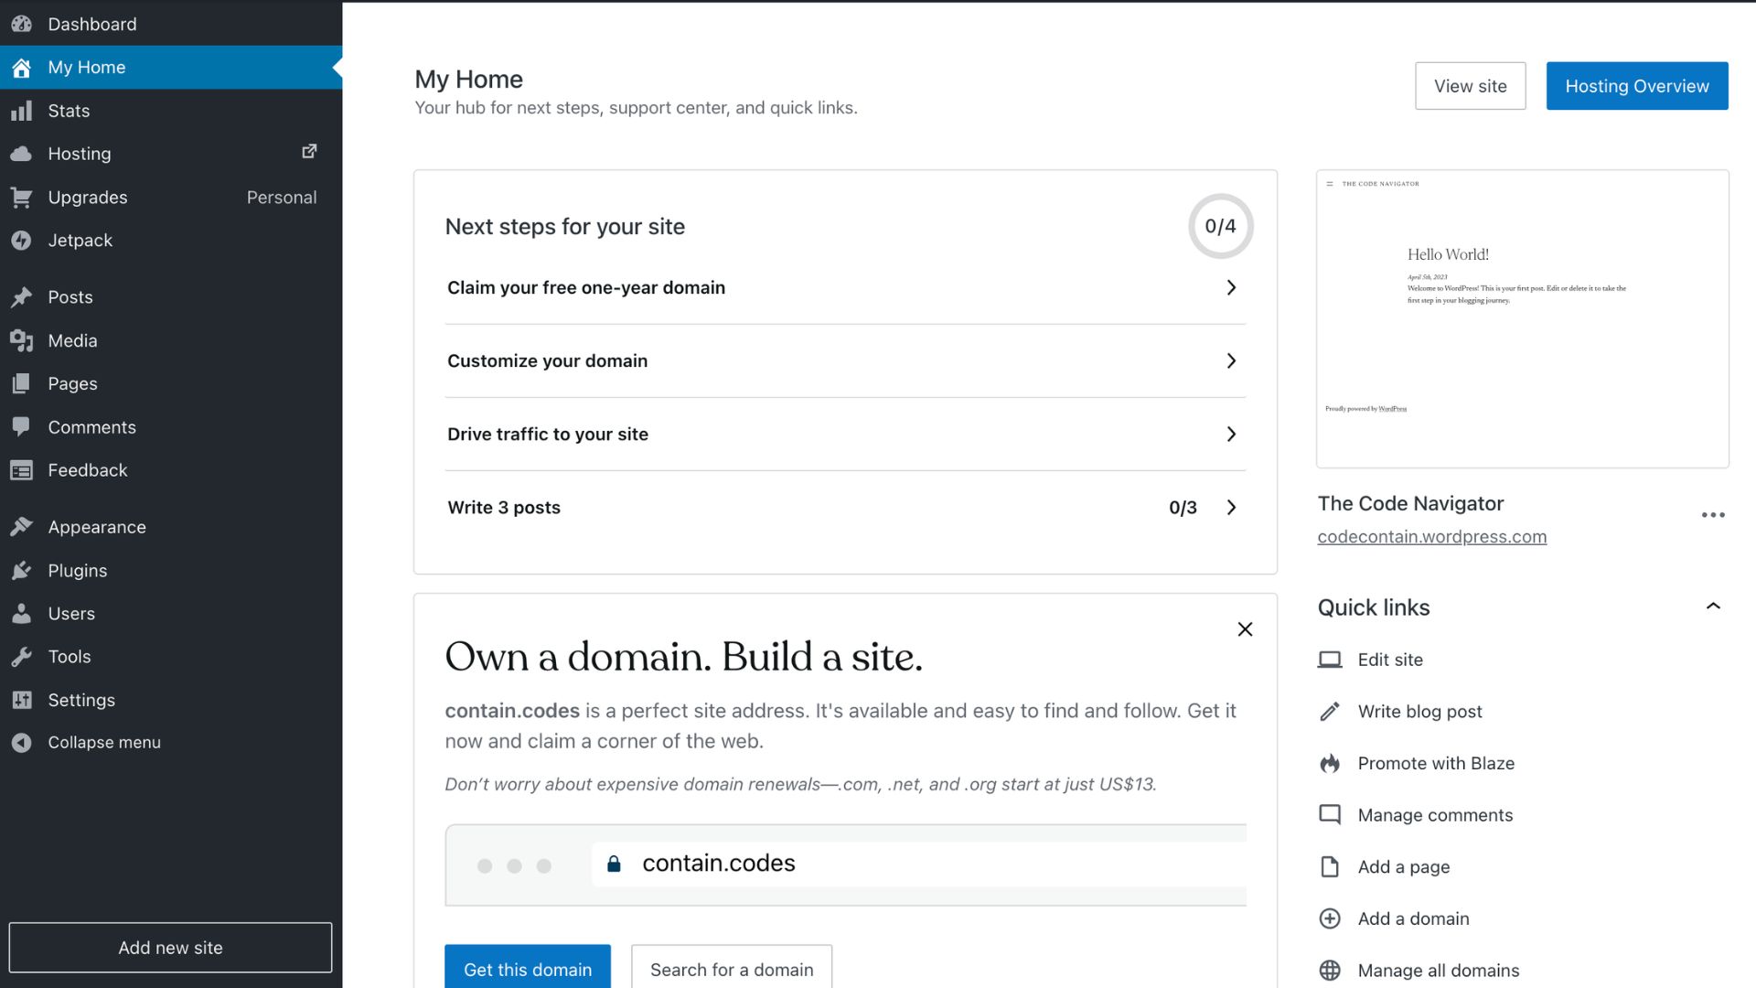Dismiss the Own a domain banner
The width and height of the screenshot is (1756, 988).
(x=1244, y=629)
